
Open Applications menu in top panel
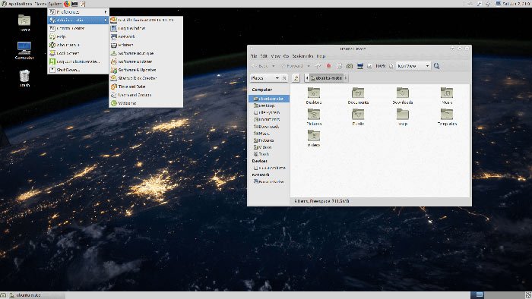click(x=17, y=4)
